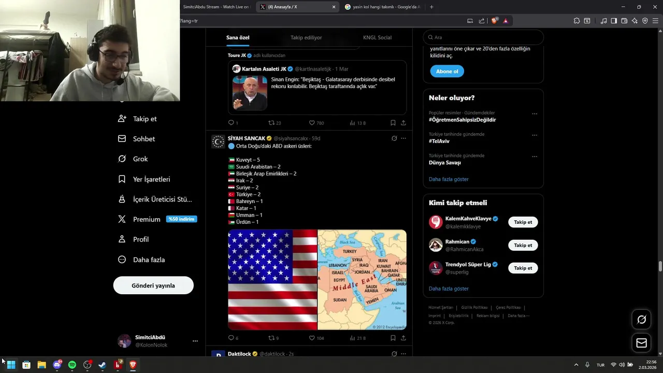
Task: Open Sohbet messages in sidebar
Action: click(136, 139)
